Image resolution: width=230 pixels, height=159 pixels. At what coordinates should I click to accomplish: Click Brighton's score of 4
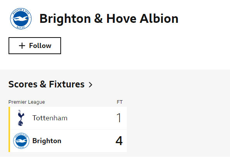tap(119, 141)
